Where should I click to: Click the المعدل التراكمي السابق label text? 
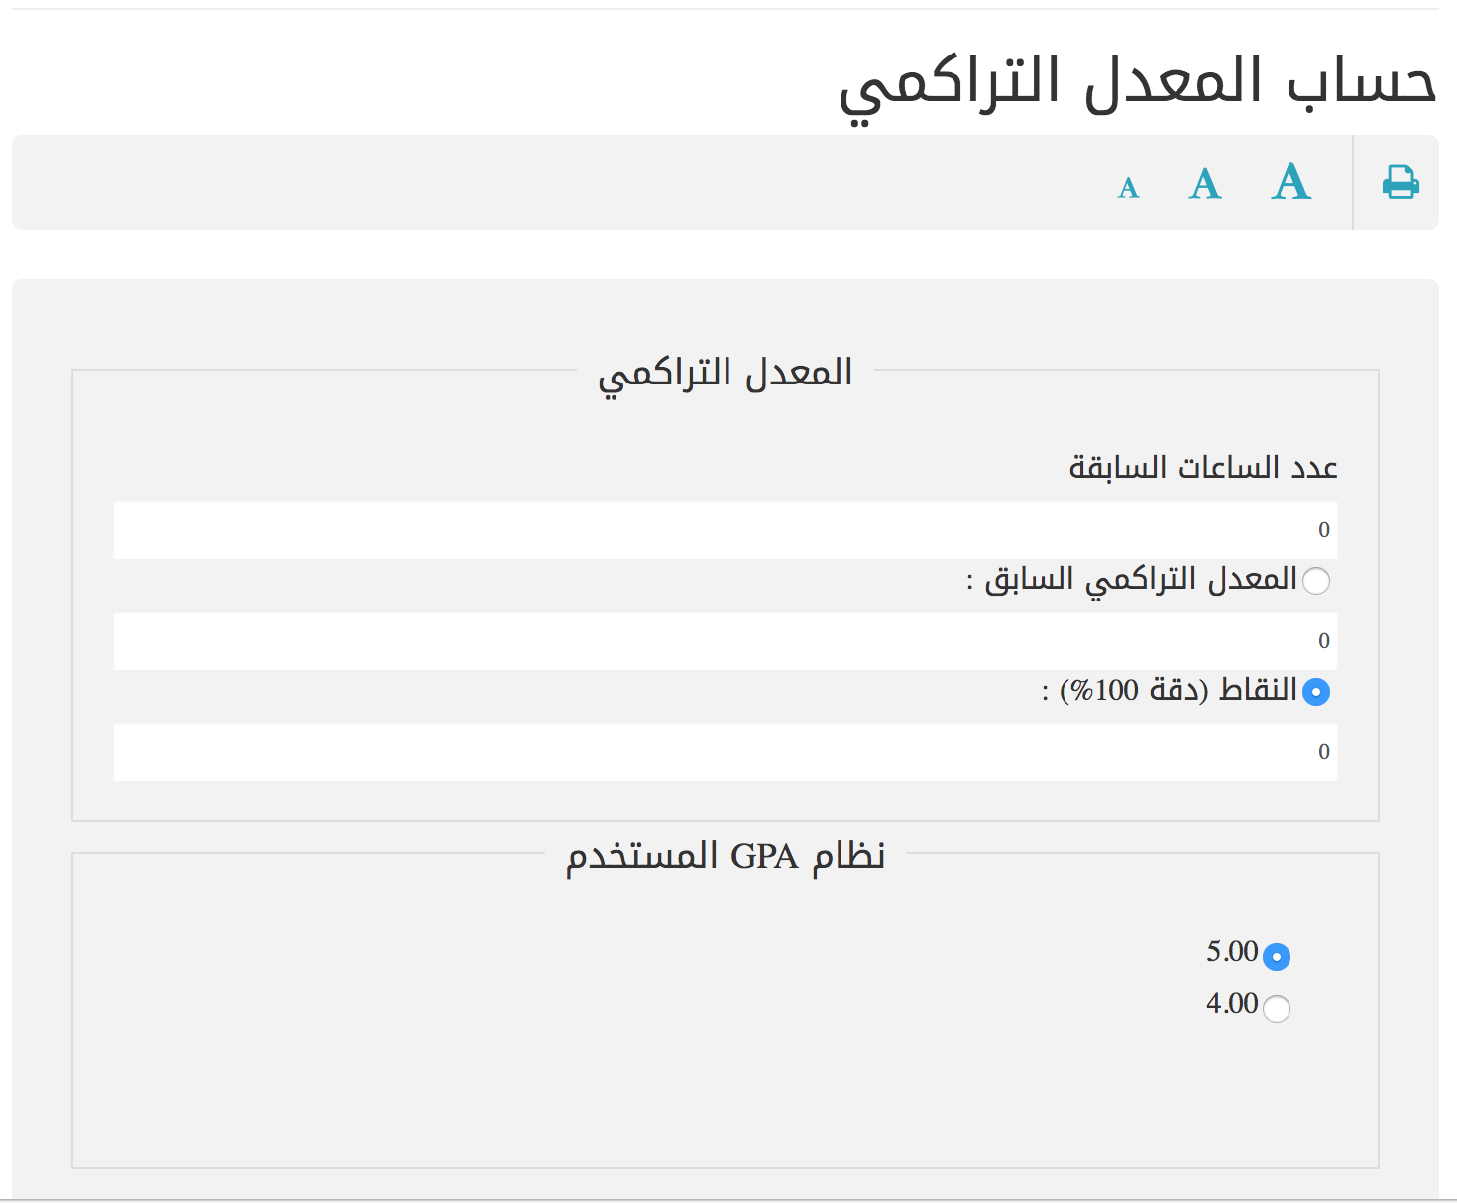pos(1140,579)
